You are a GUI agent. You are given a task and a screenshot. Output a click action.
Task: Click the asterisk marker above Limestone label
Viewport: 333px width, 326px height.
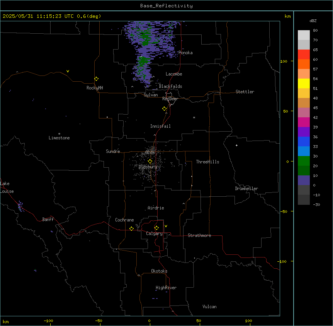coord(59,134)
